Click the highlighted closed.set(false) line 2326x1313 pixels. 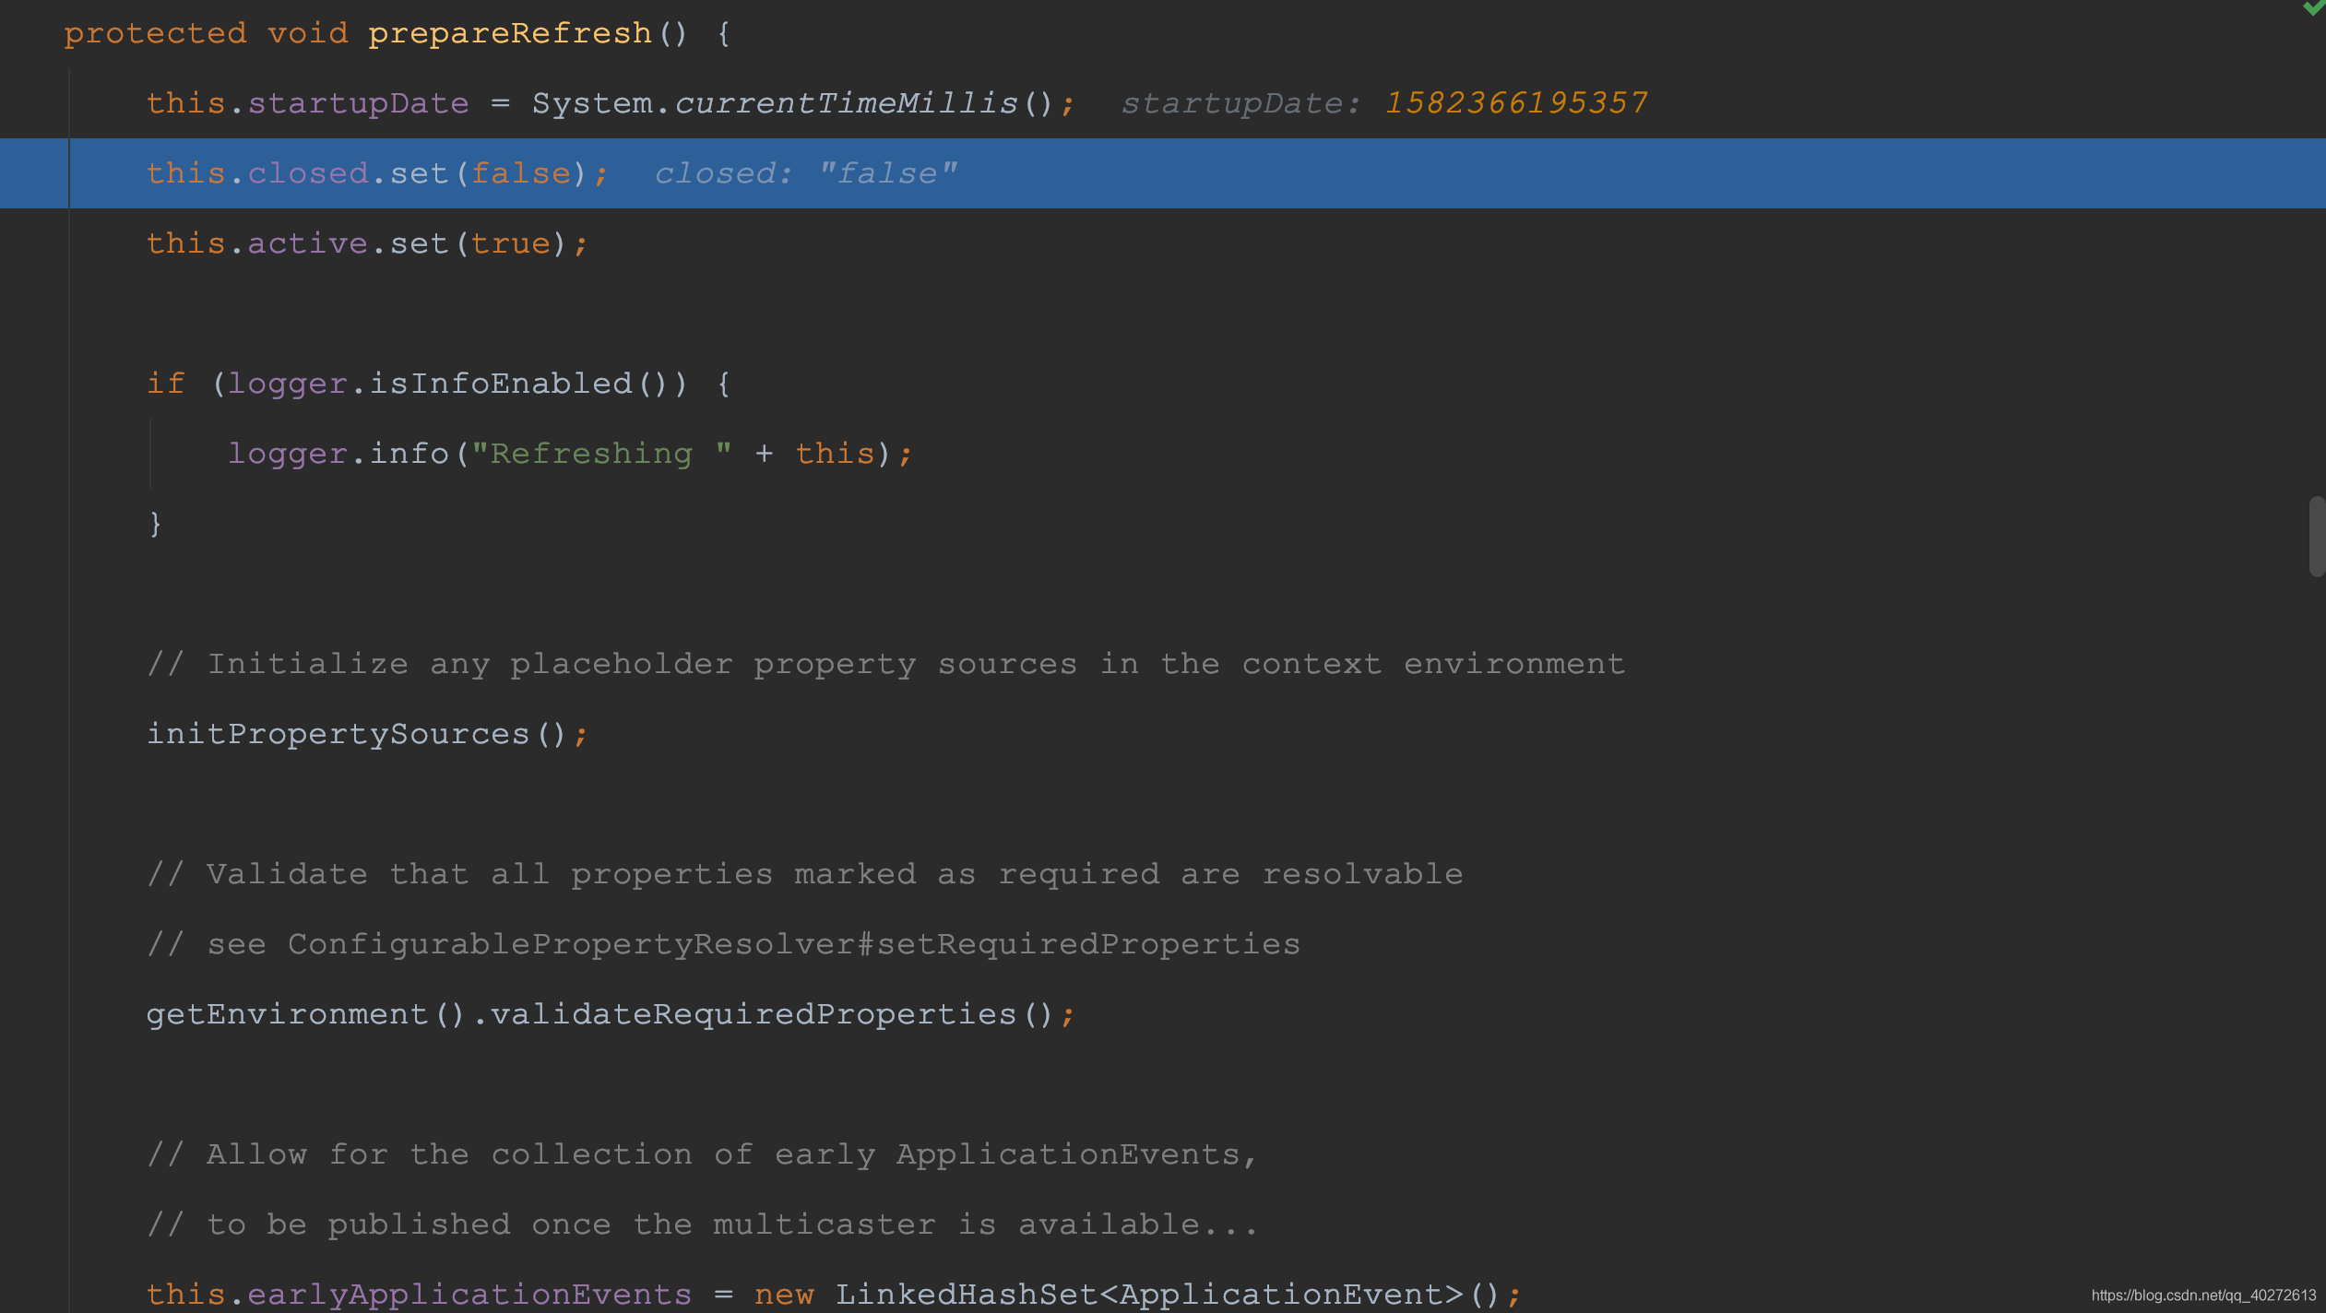(1163, 173)
